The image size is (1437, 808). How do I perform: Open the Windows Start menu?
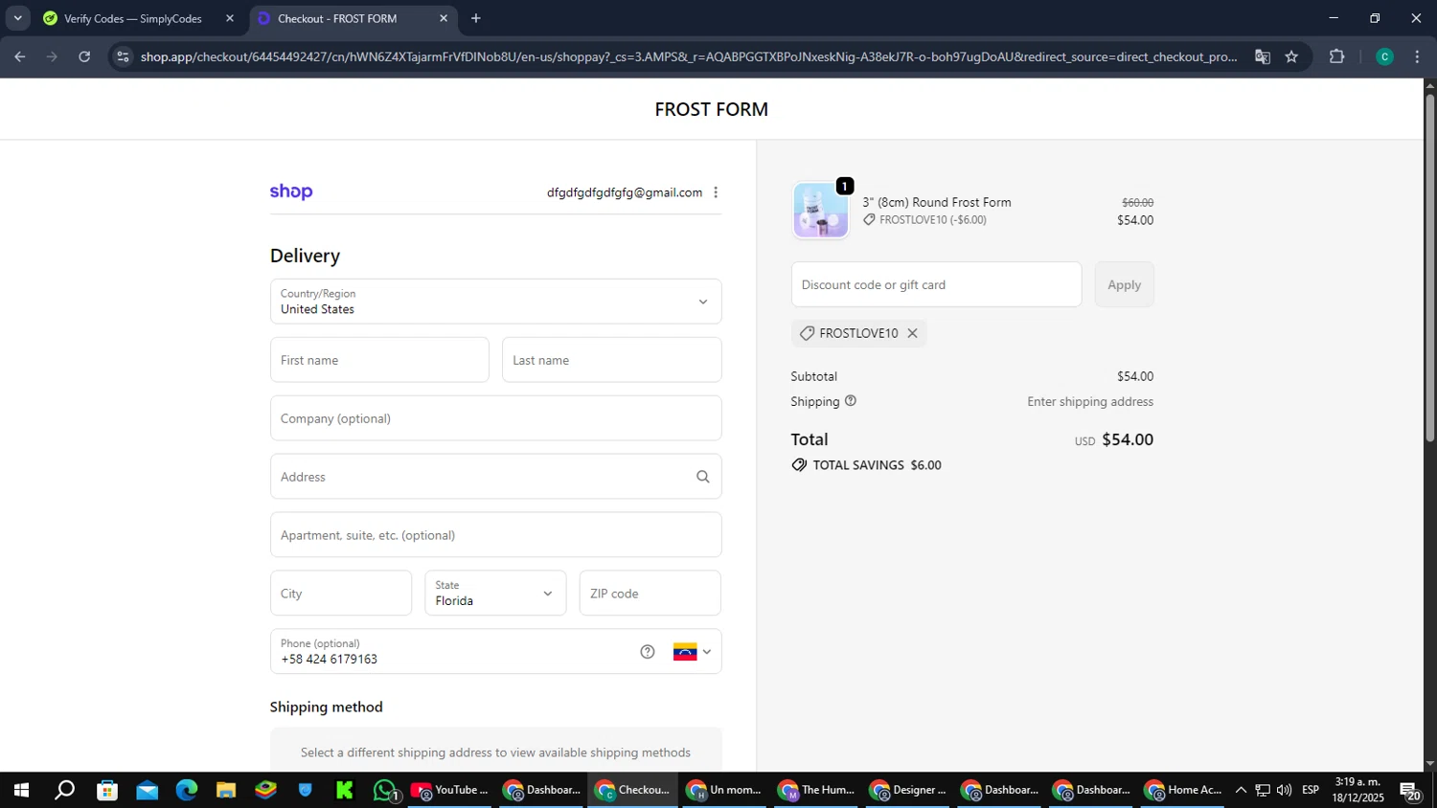[x=20, y=790]
